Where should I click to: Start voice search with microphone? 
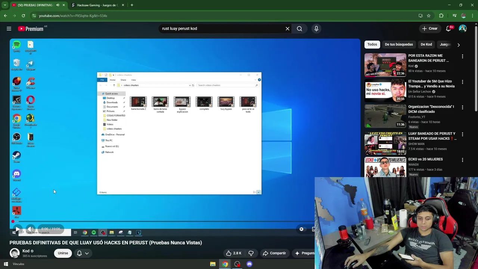point(316,28)
